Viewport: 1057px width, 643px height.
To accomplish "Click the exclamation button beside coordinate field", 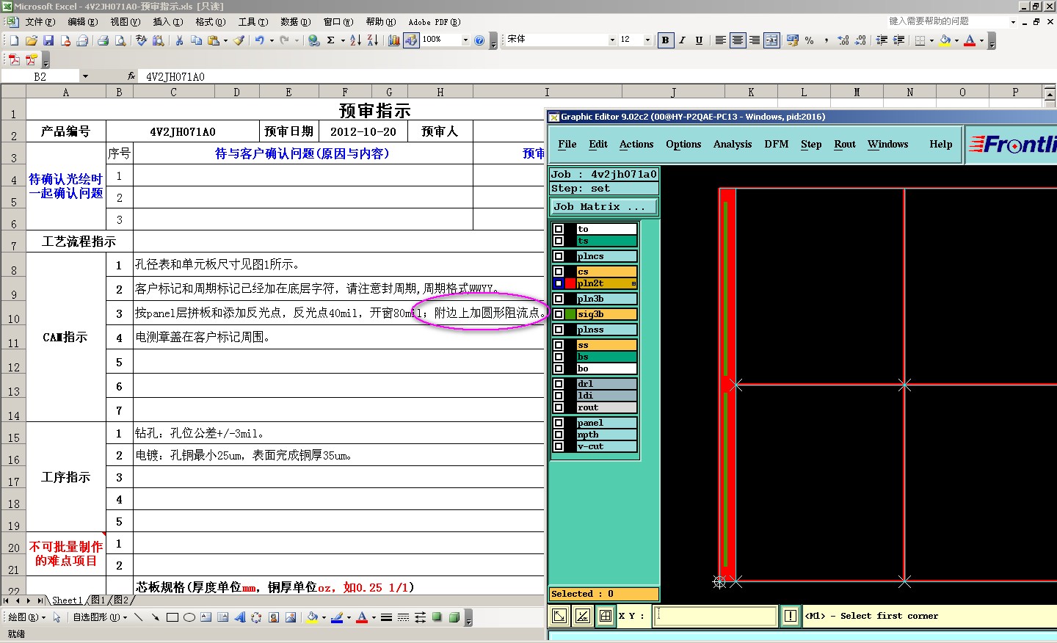I will point(791,616).
